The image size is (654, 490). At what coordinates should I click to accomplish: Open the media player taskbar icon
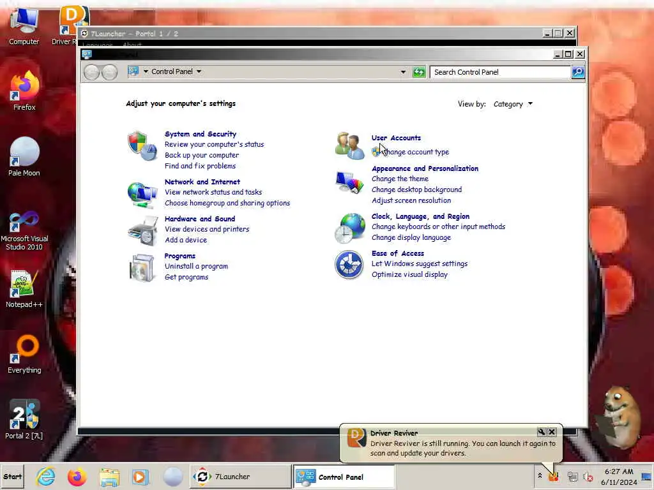coord(140,477)
